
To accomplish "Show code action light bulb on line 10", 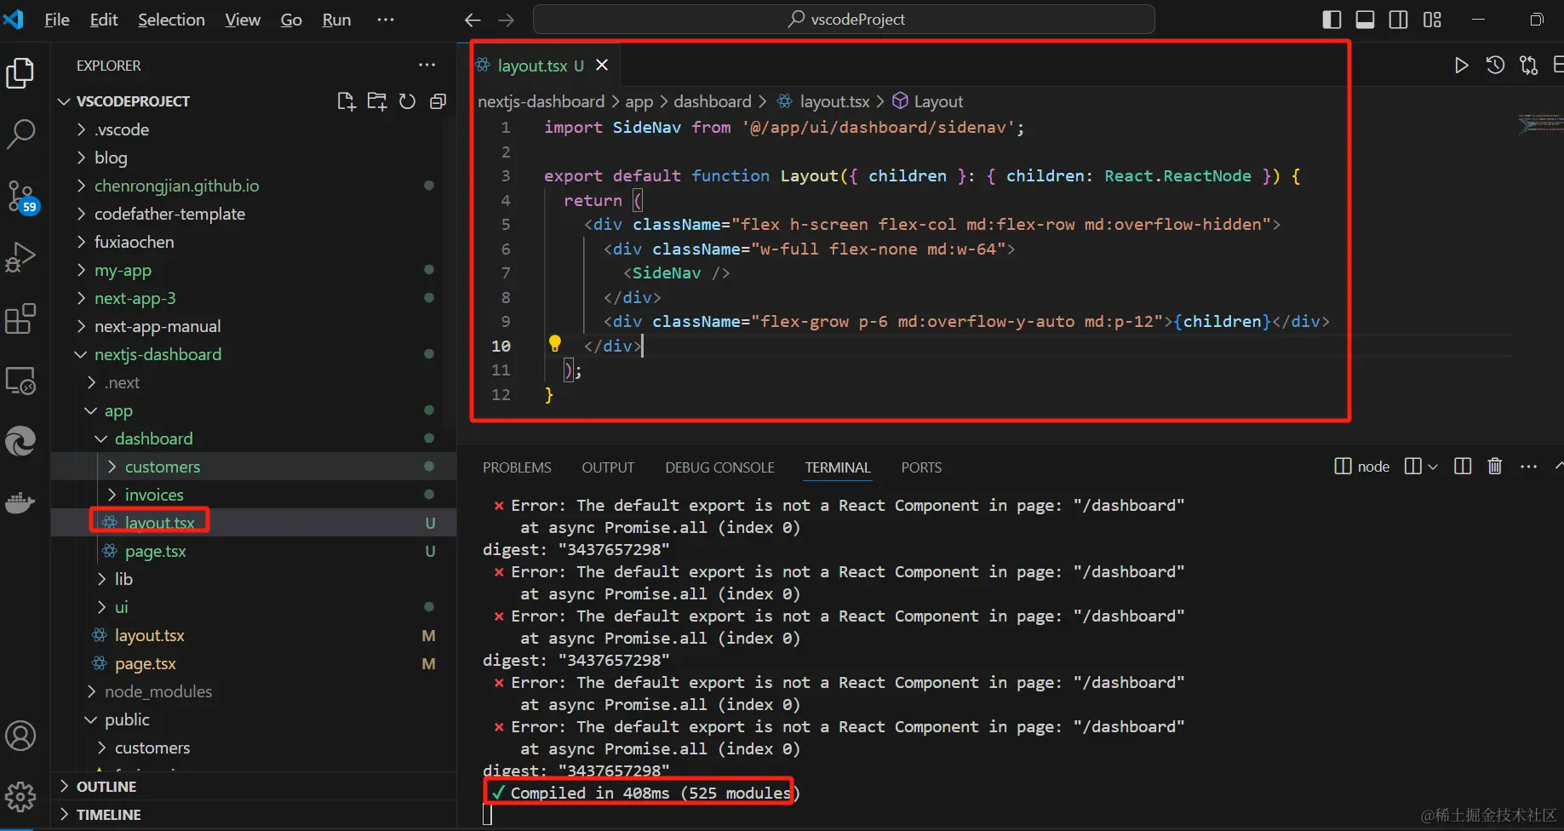I will pos(555,343).
